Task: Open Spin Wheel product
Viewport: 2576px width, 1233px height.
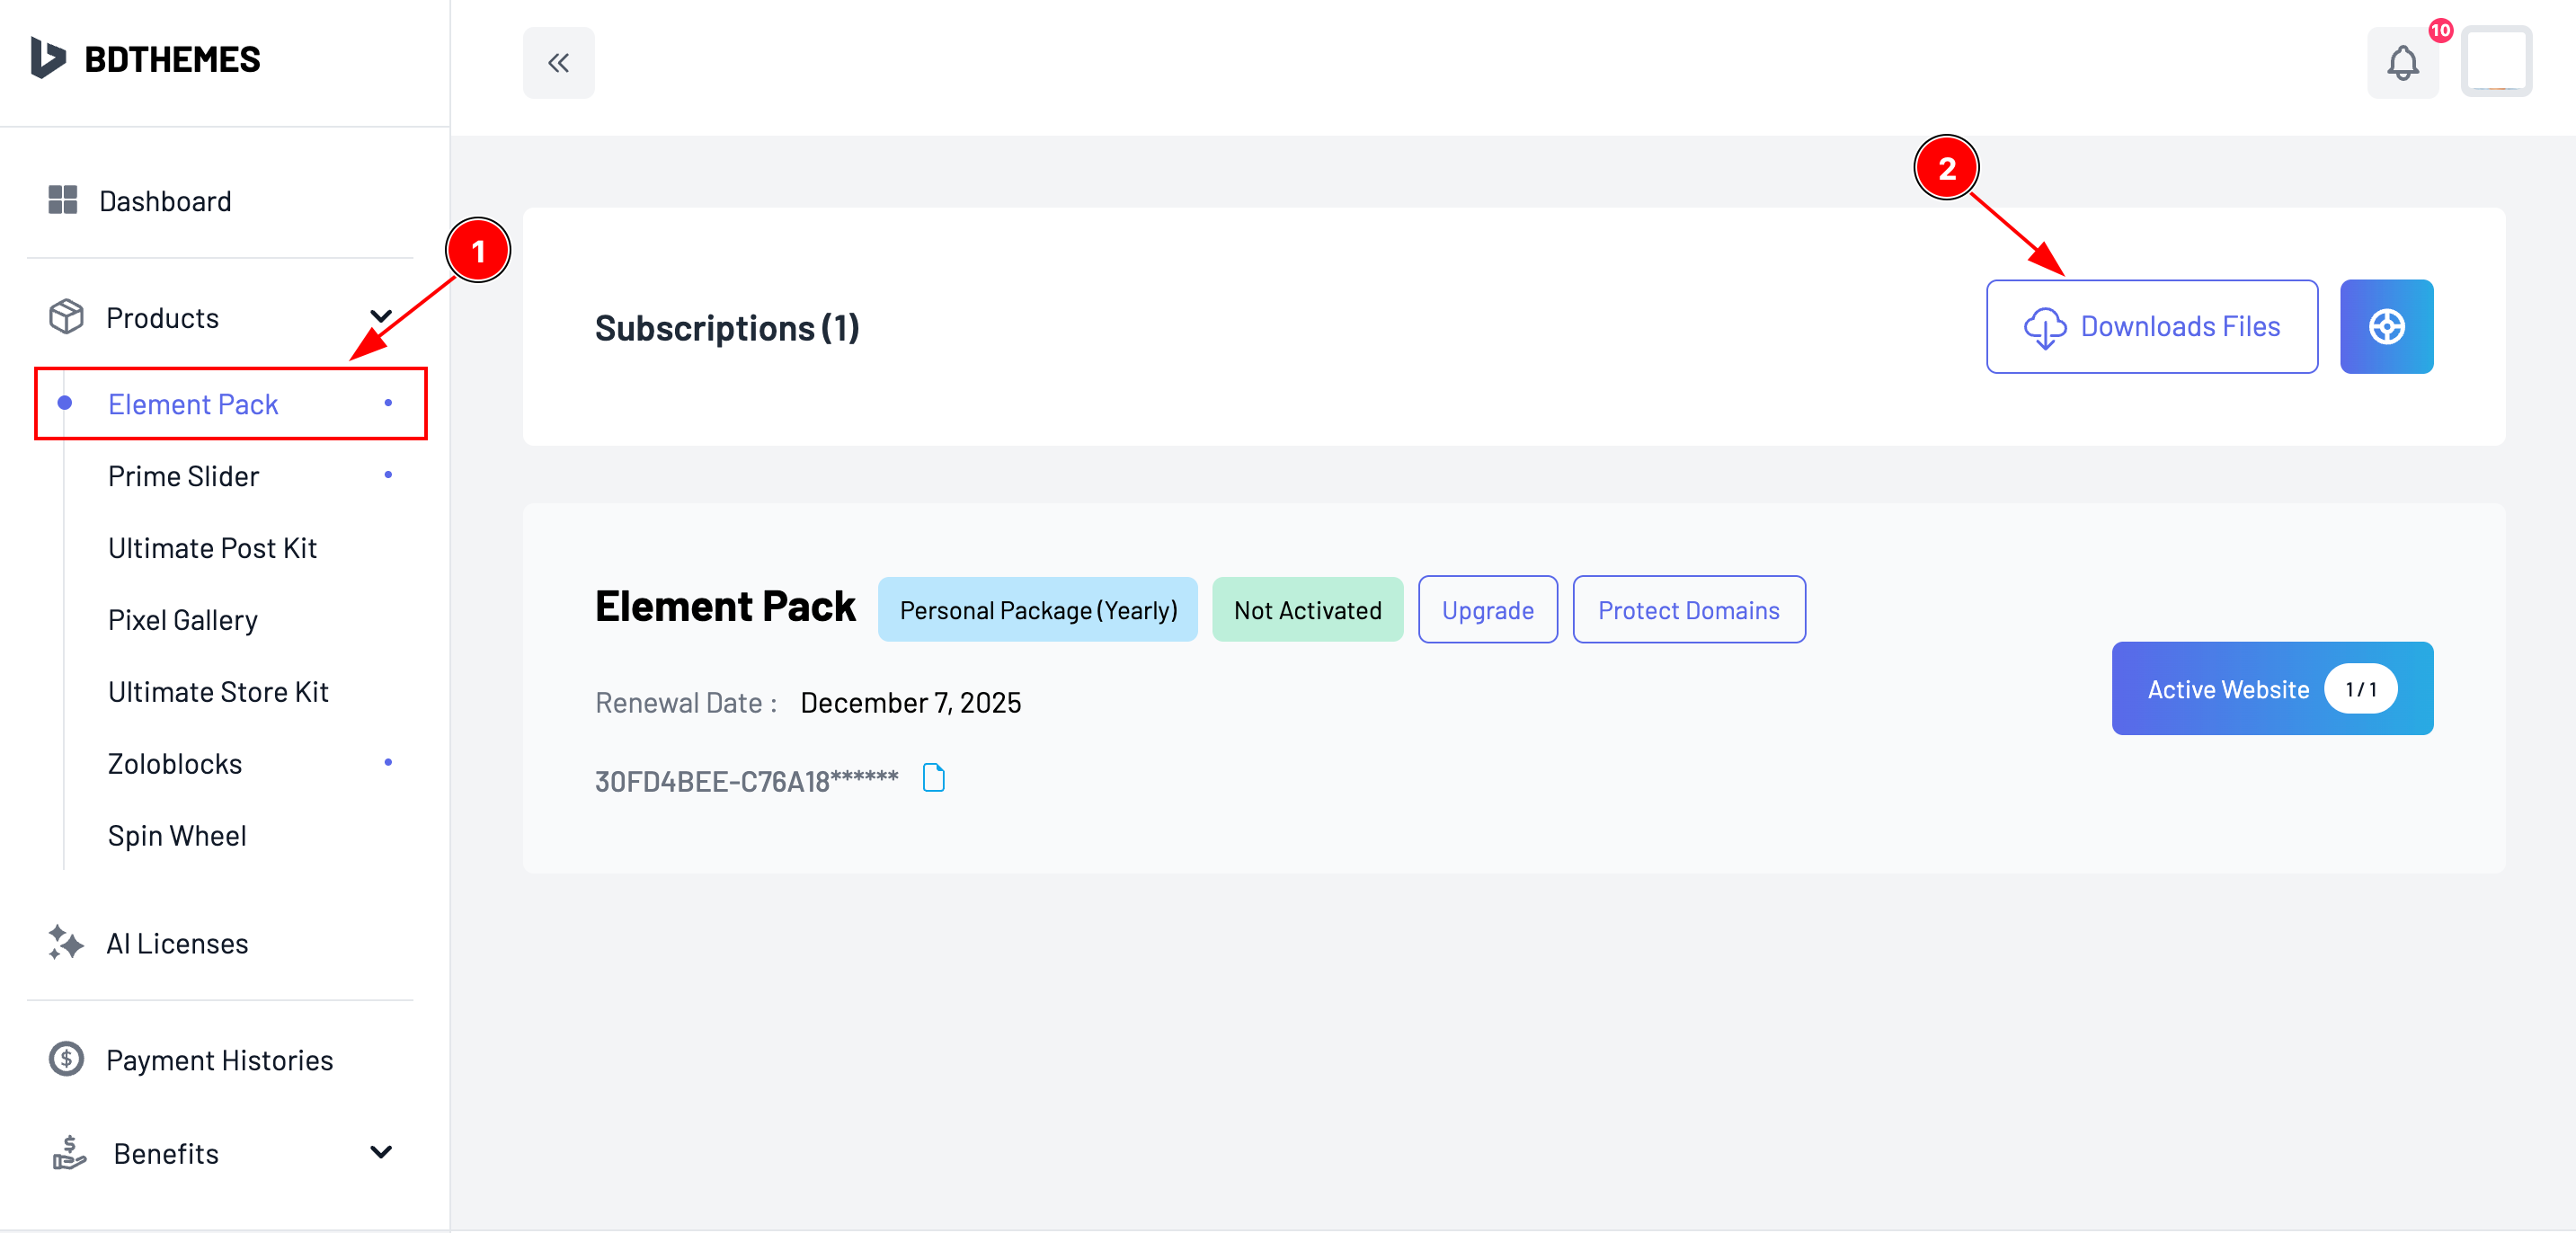Action: click(177, 836)
